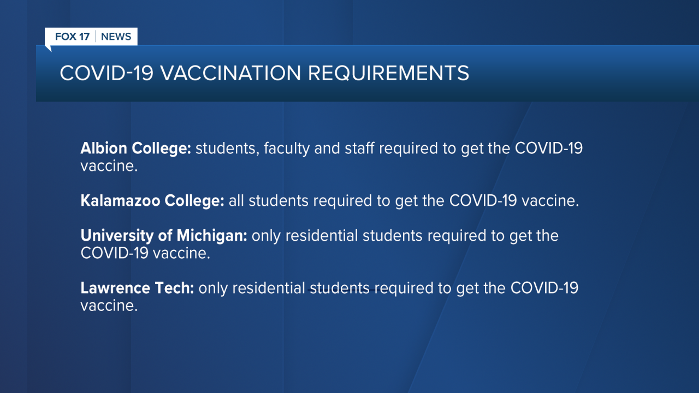The image size is (699, 393).
Task: Click the NEWS label in logo badge
Action: [x=116, y=37]
